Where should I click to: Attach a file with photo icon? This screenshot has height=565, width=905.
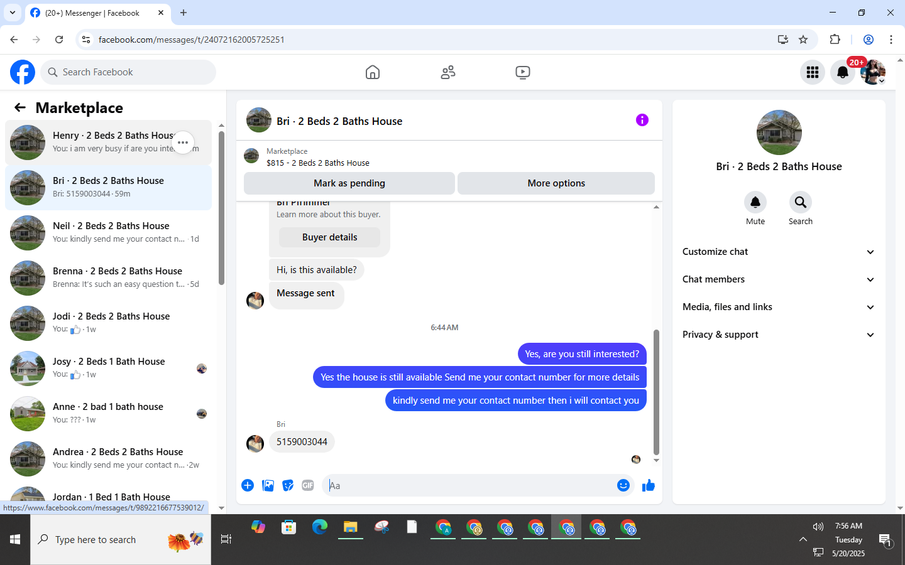tap(268, 485)
